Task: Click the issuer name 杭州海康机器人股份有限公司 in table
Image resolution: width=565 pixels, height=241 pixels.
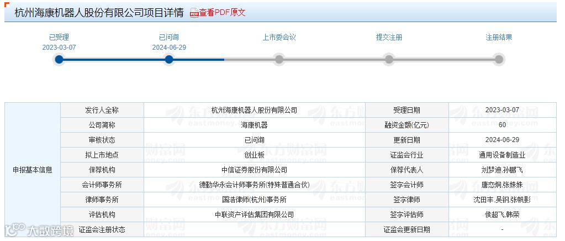Action: [255, 110]
